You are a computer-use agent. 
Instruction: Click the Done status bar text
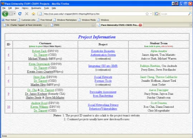pyautogui.click(x=4, y=136)
